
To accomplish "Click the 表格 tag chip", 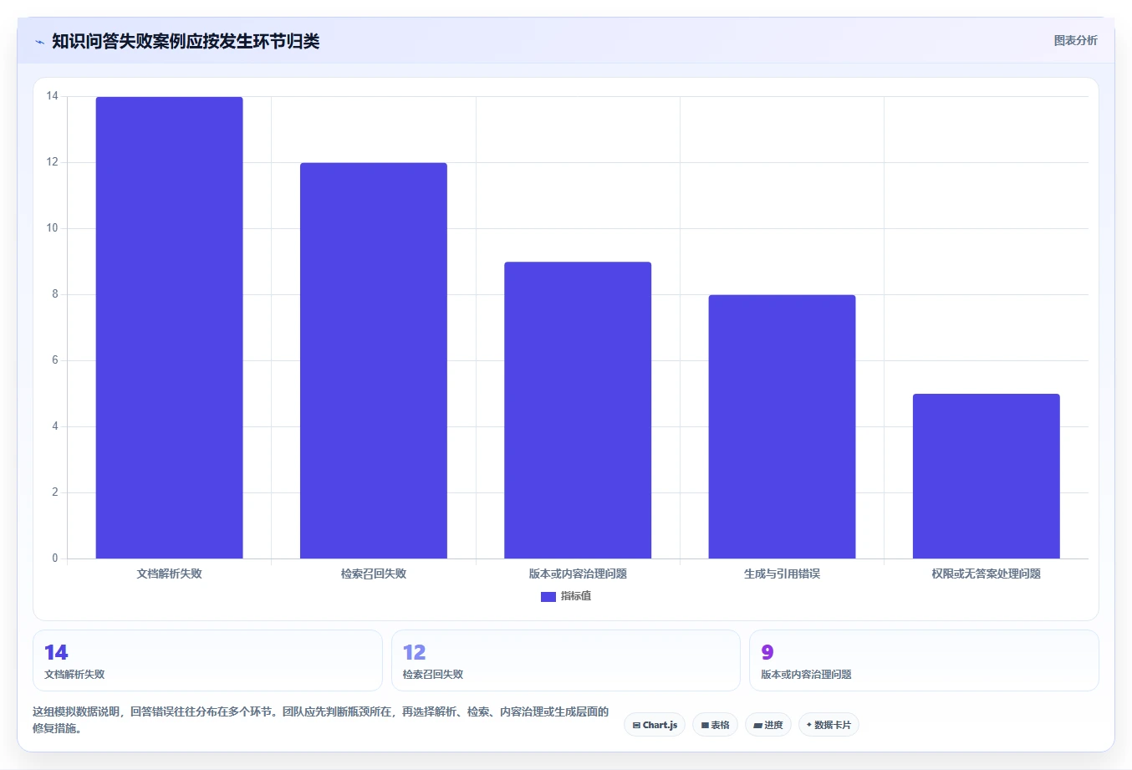I will pos(715,725).
